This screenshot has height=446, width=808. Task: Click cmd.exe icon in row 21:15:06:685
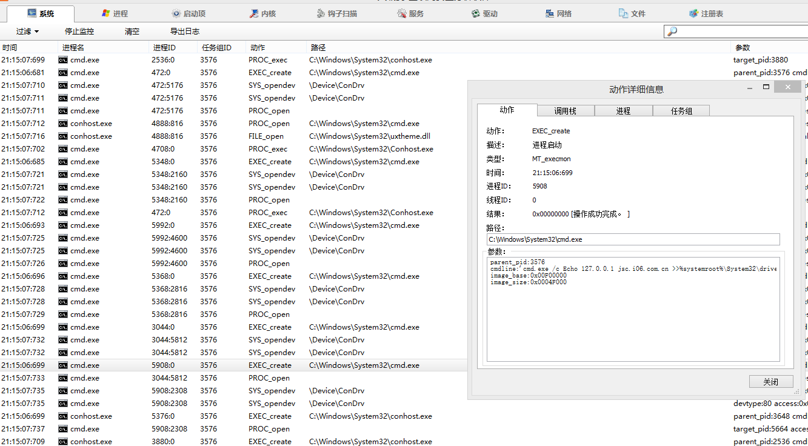coord(62,162)
